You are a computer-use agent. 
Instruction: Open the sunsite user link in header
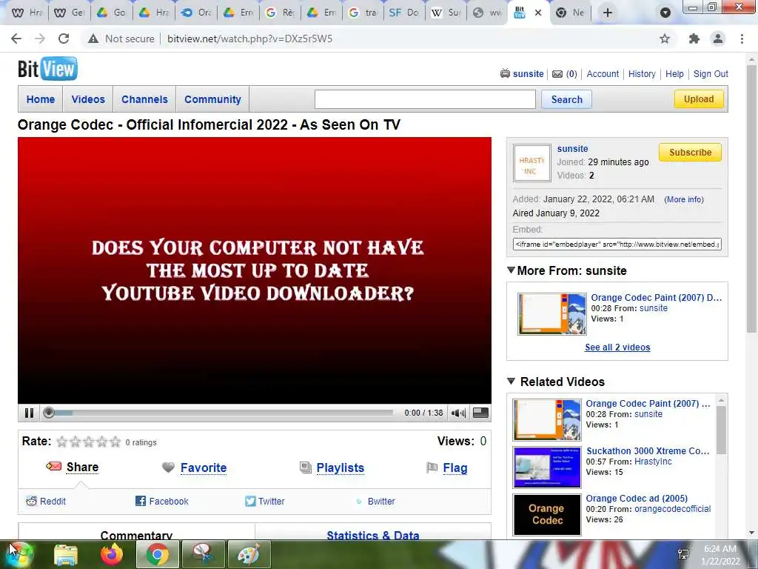coord(528,73)
